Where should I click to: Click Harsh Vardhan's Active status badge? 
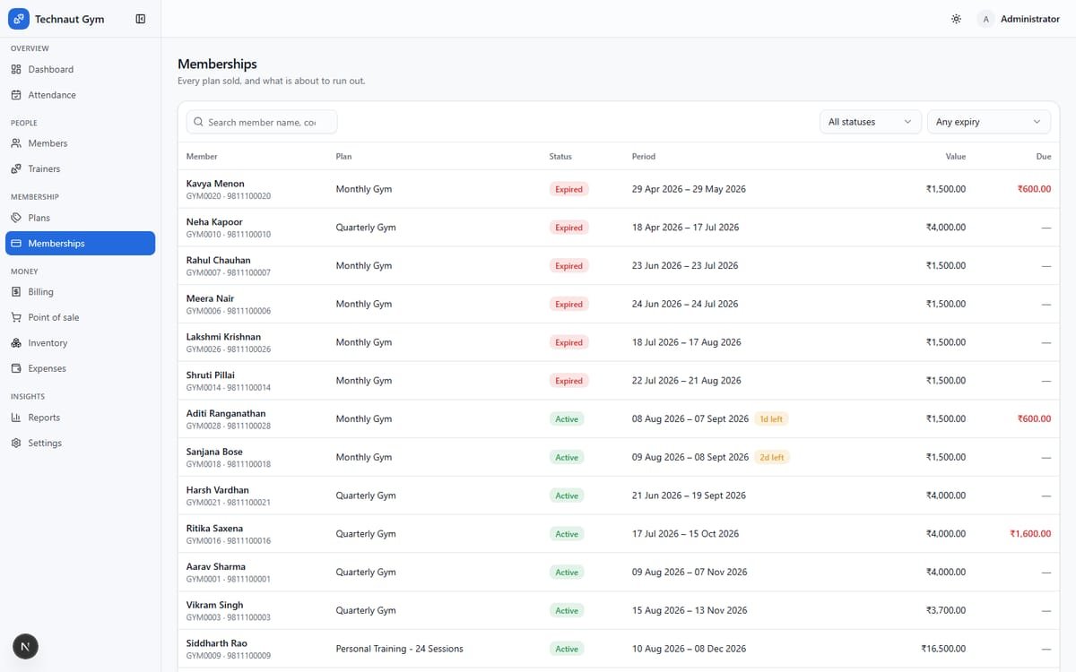point(567,495)
